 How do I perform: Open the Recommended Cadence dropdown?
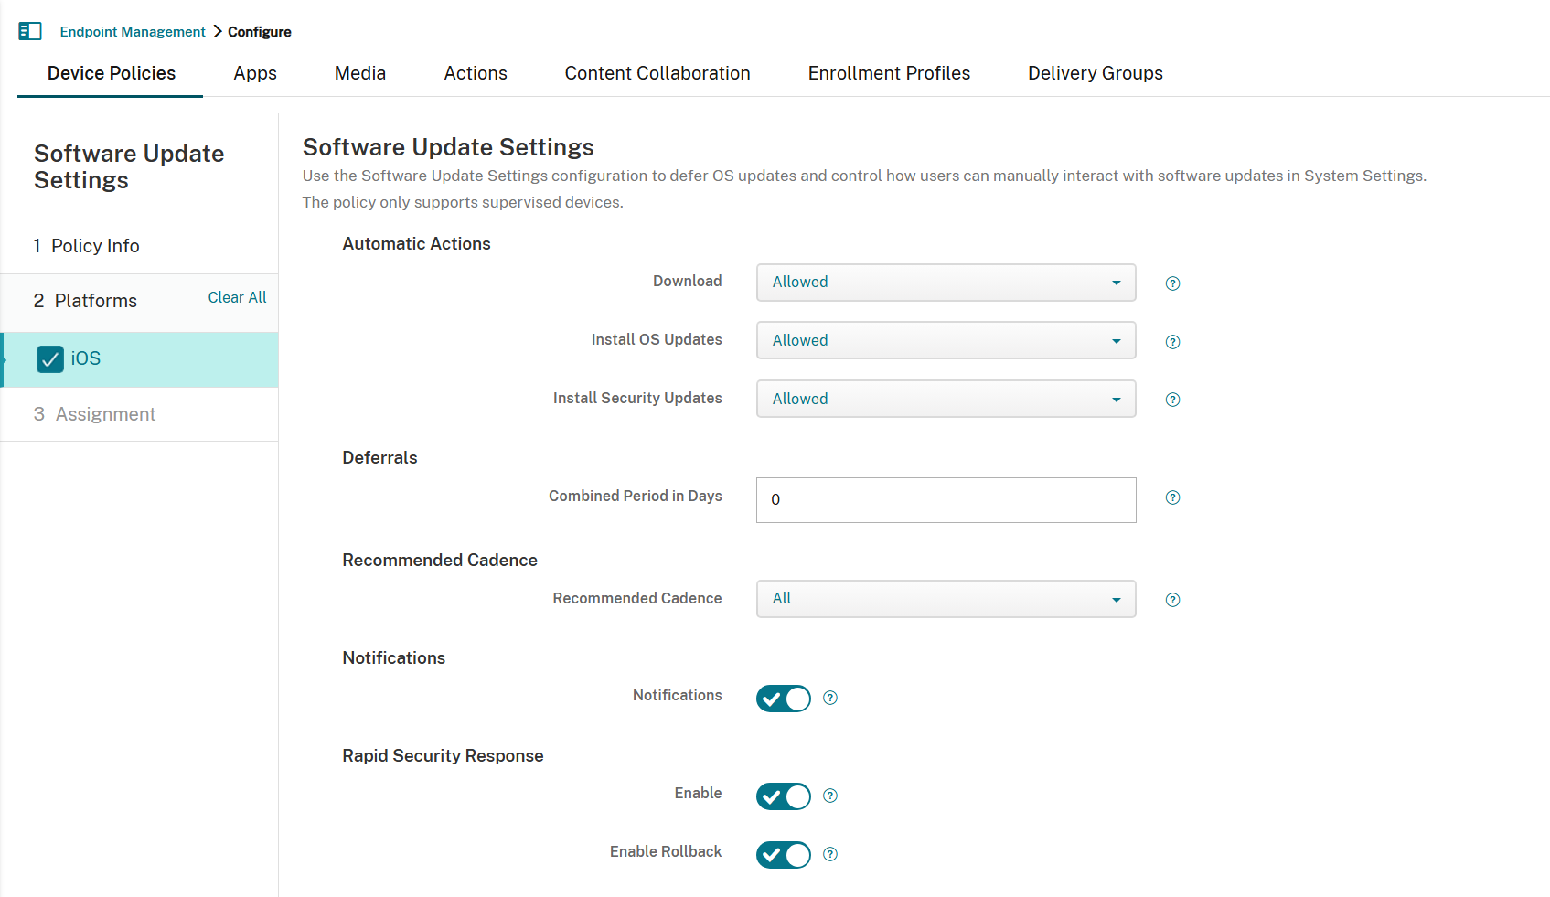[x=946, y=599]
